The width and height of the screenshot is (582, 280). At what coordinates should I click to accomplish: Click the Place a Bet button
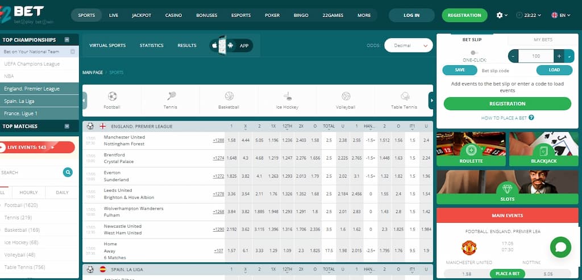[x=508, y=274]
